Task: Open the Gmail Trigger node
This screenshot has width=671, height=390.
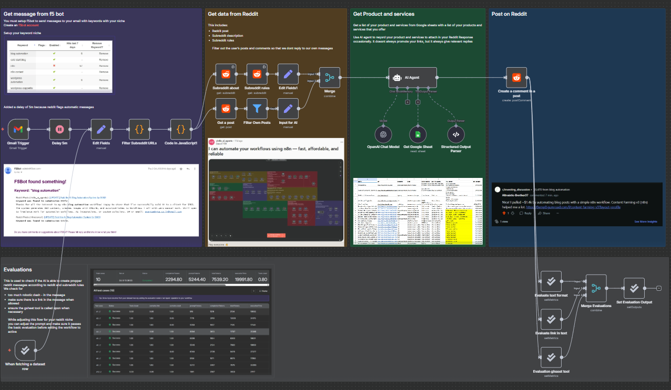Action: tap(18, 129)
